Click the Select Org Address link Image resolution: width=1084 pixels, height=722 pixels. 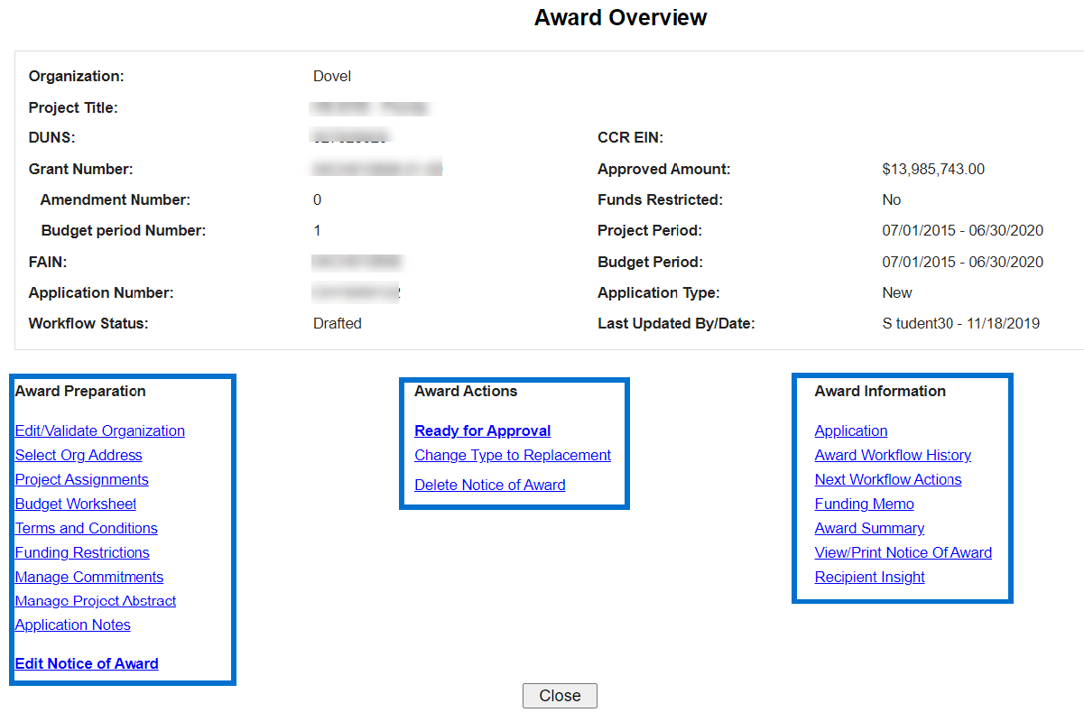[x=79, y=456]
